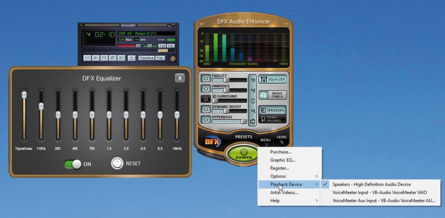
Task: Click the 2.5 band slider handle
Action: click(126, 115)
